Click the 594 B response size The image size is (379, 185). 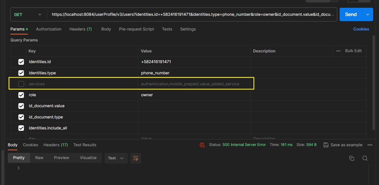[x=312, y=145]
